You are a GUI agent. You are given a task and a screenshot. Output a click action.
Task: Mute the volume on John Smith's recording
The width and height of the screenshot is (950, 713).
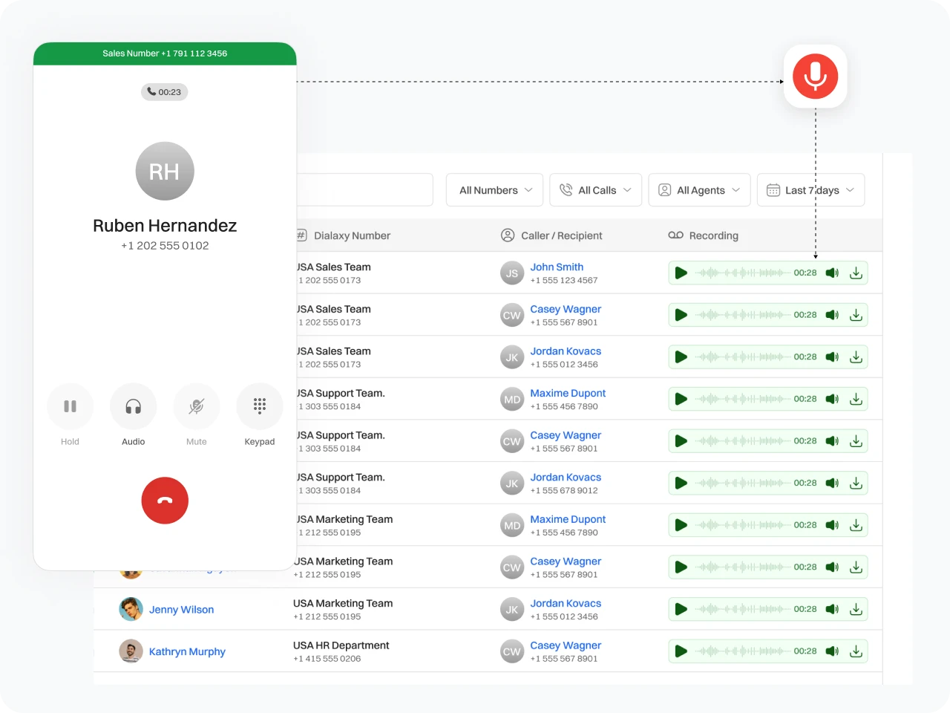pyautogui.click(x=832, y=273)
